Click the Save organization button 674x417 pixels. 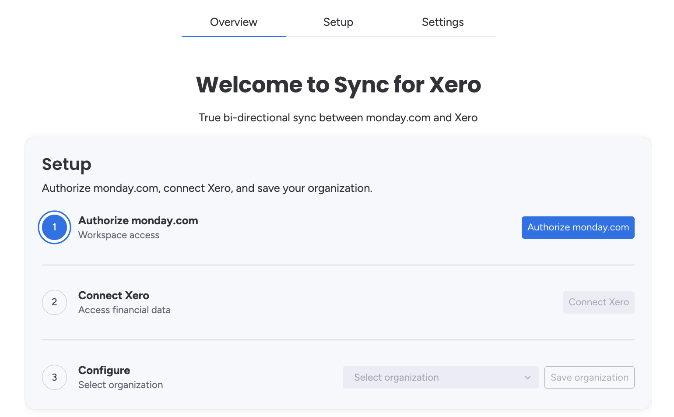point(589,377)
